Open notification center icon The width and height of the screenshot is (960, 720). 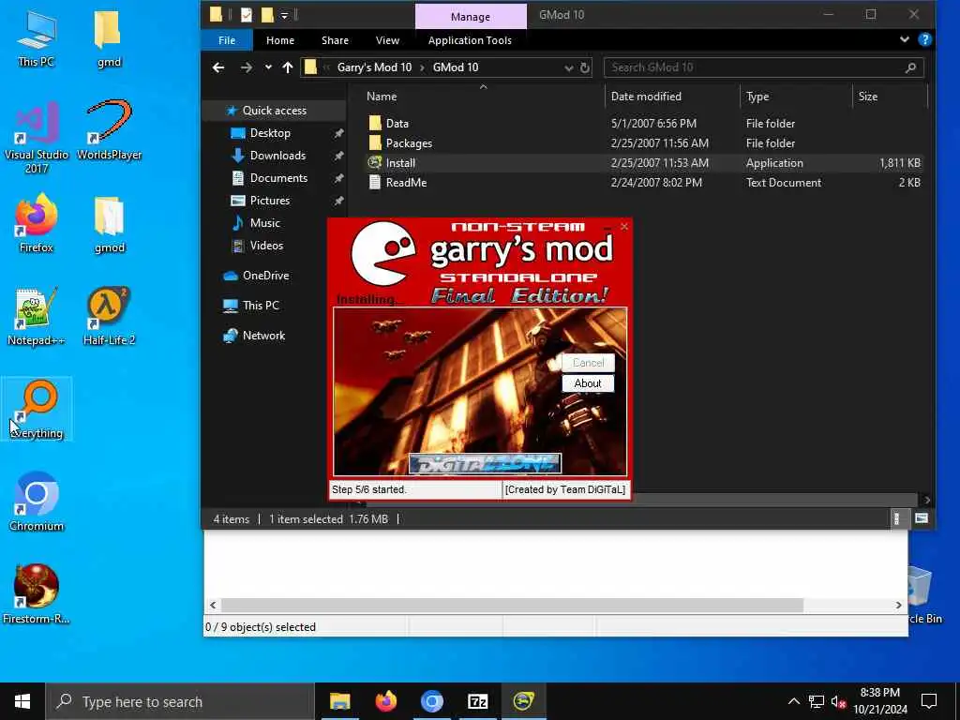[x=929, y=701]
